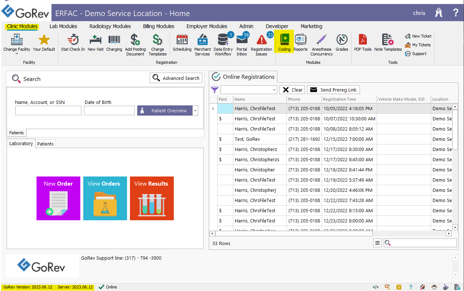Screen dimensions: 464x291
Task: Open the Patient Overview dropdown arrow
Action: tap(195, 110)
